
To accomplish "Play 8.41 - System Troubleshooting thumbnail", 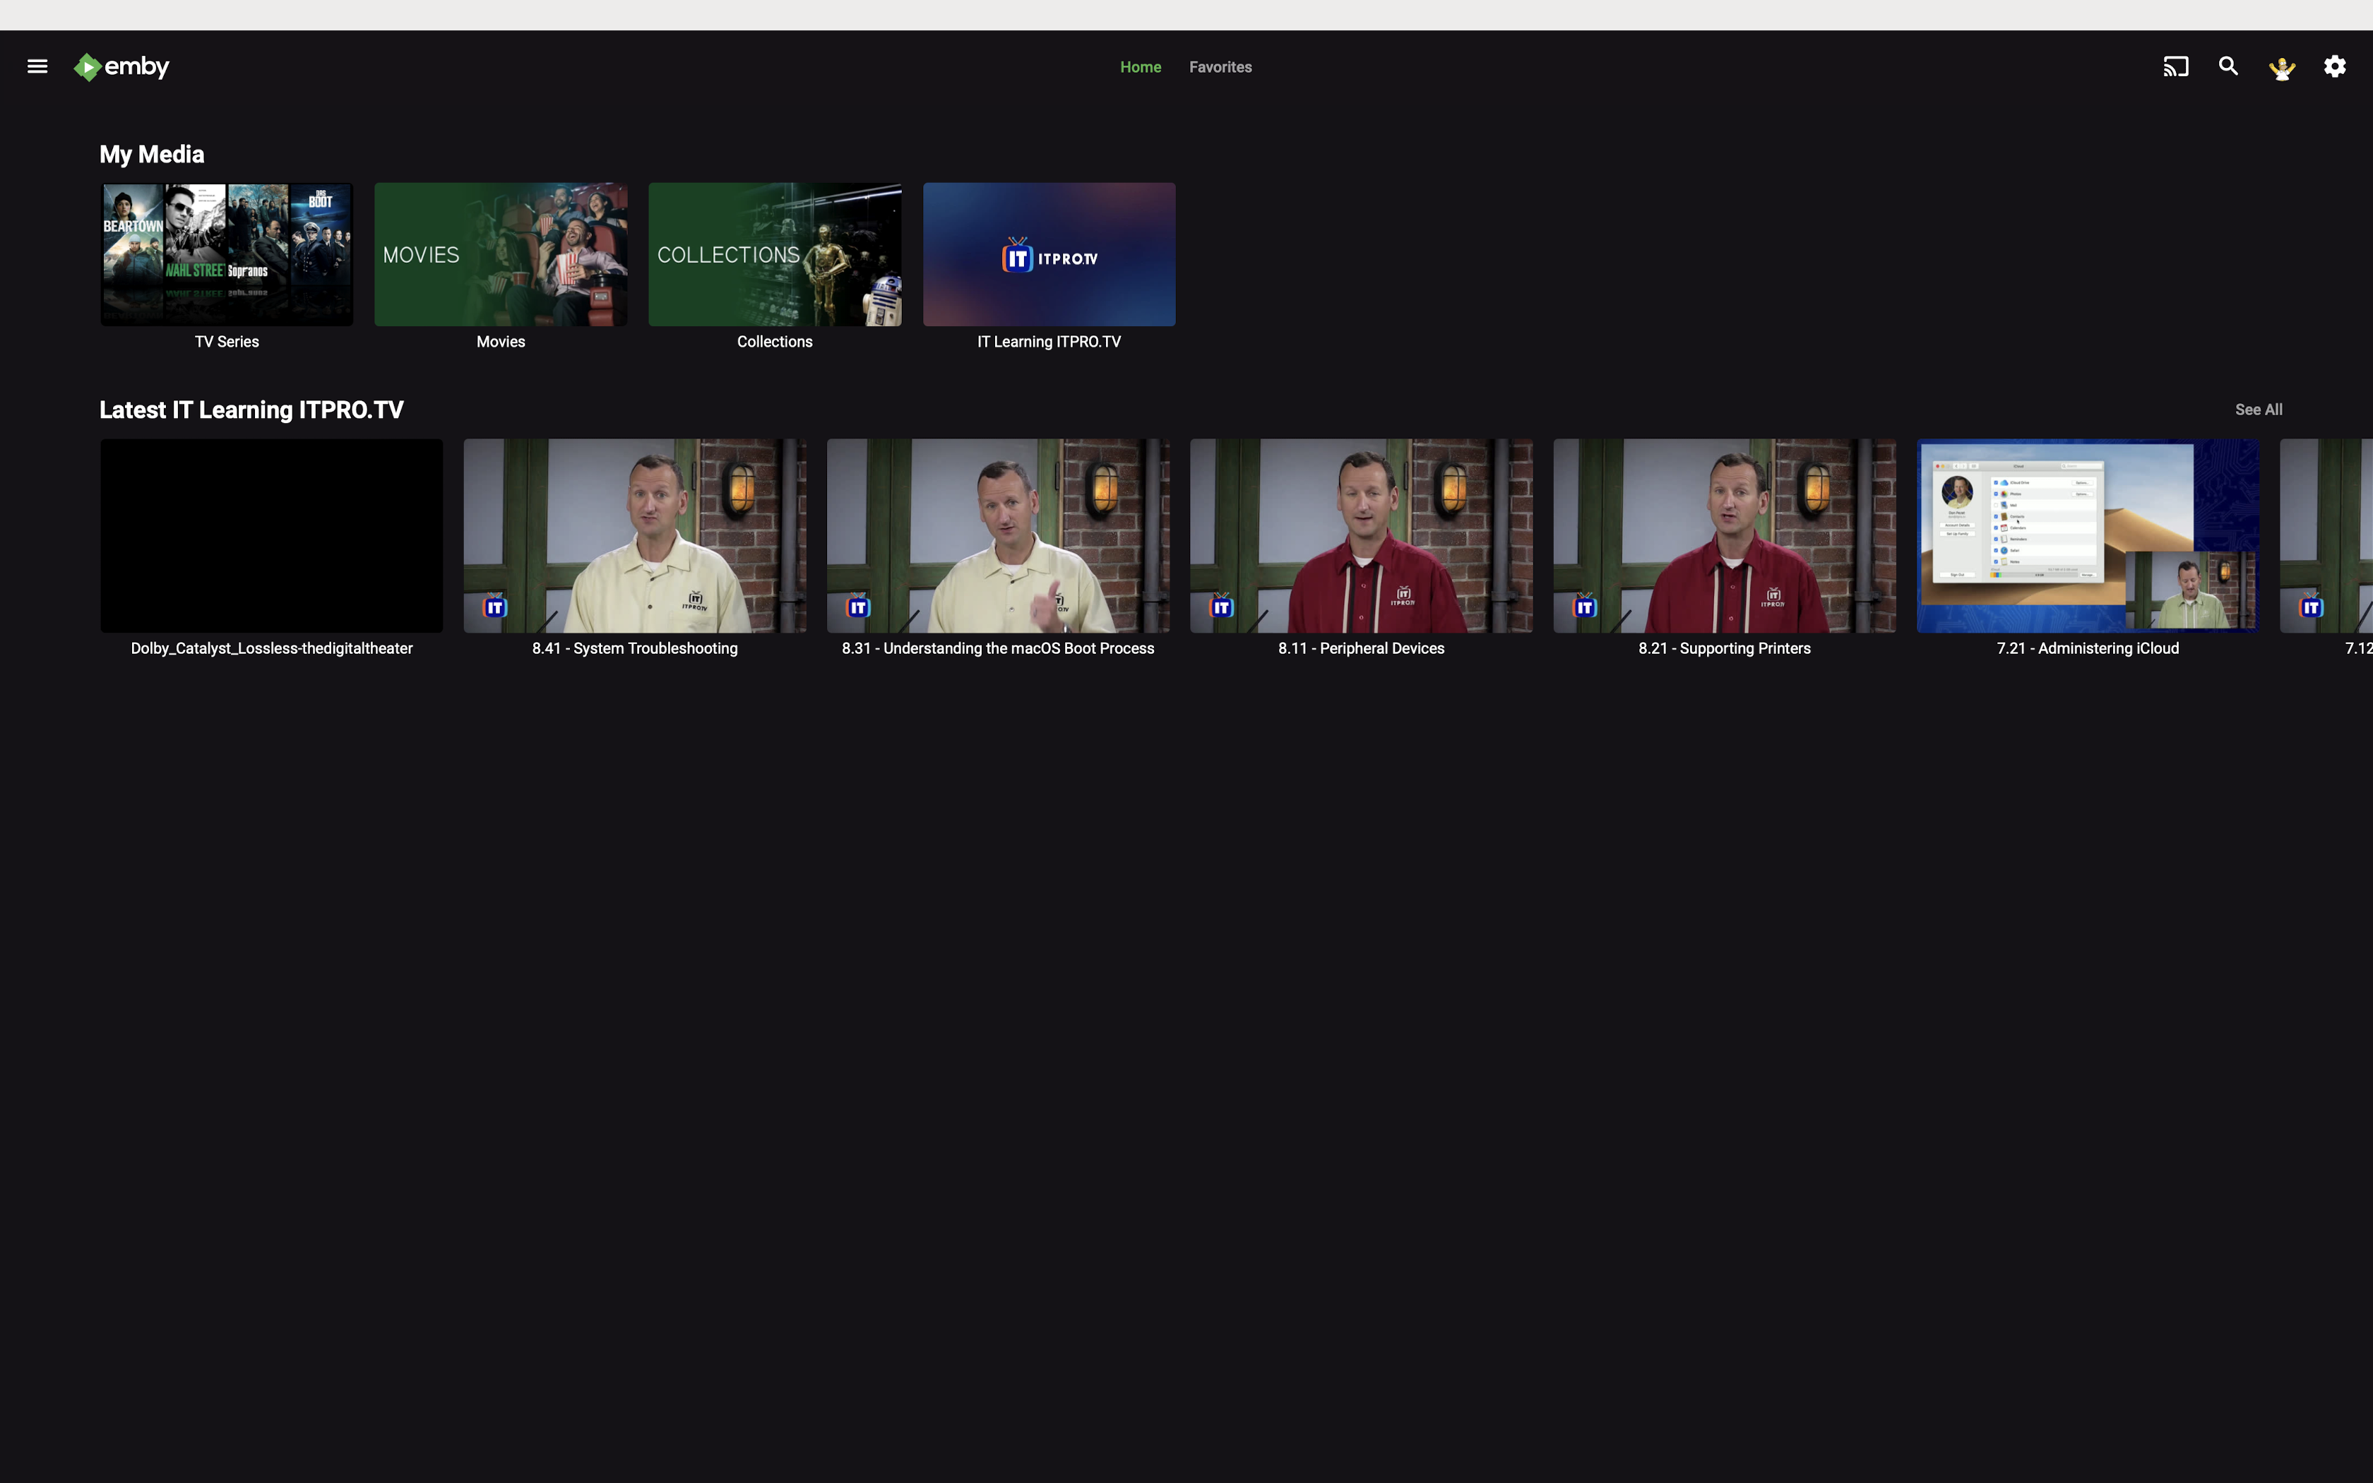I will (634, 535).
